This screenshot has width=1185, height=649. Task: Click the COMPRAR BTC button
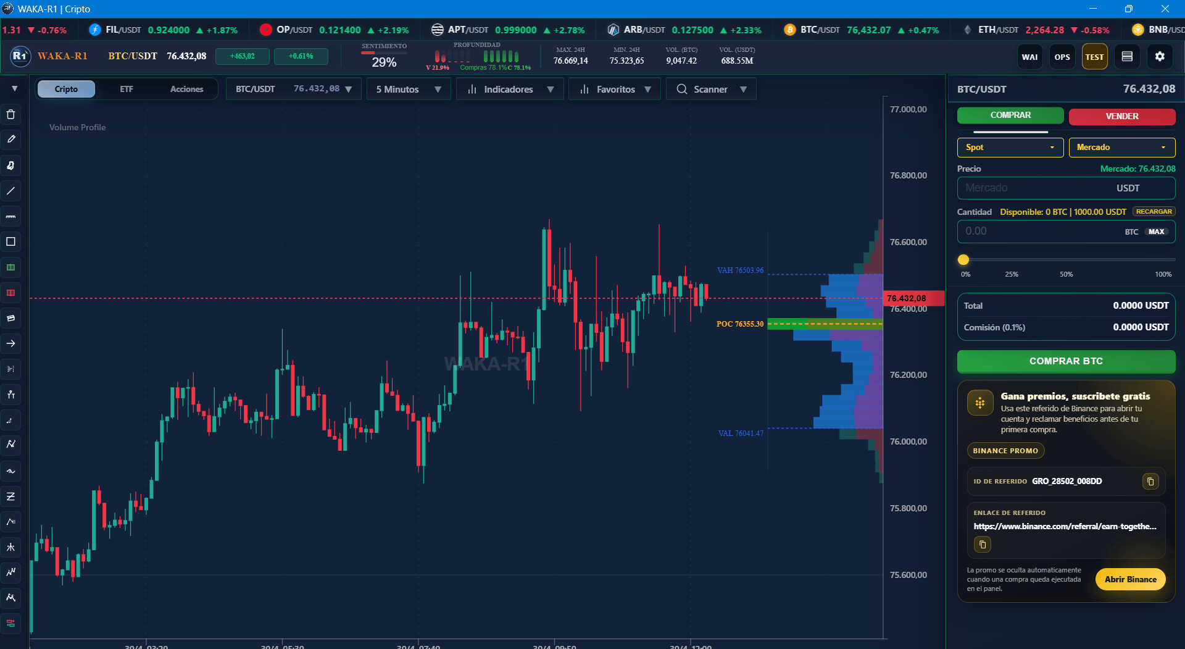[1066, 361]
